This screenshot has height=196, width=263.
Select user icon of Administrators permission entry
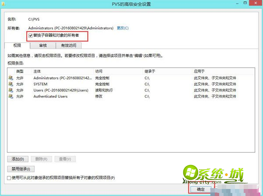[11, 78]
